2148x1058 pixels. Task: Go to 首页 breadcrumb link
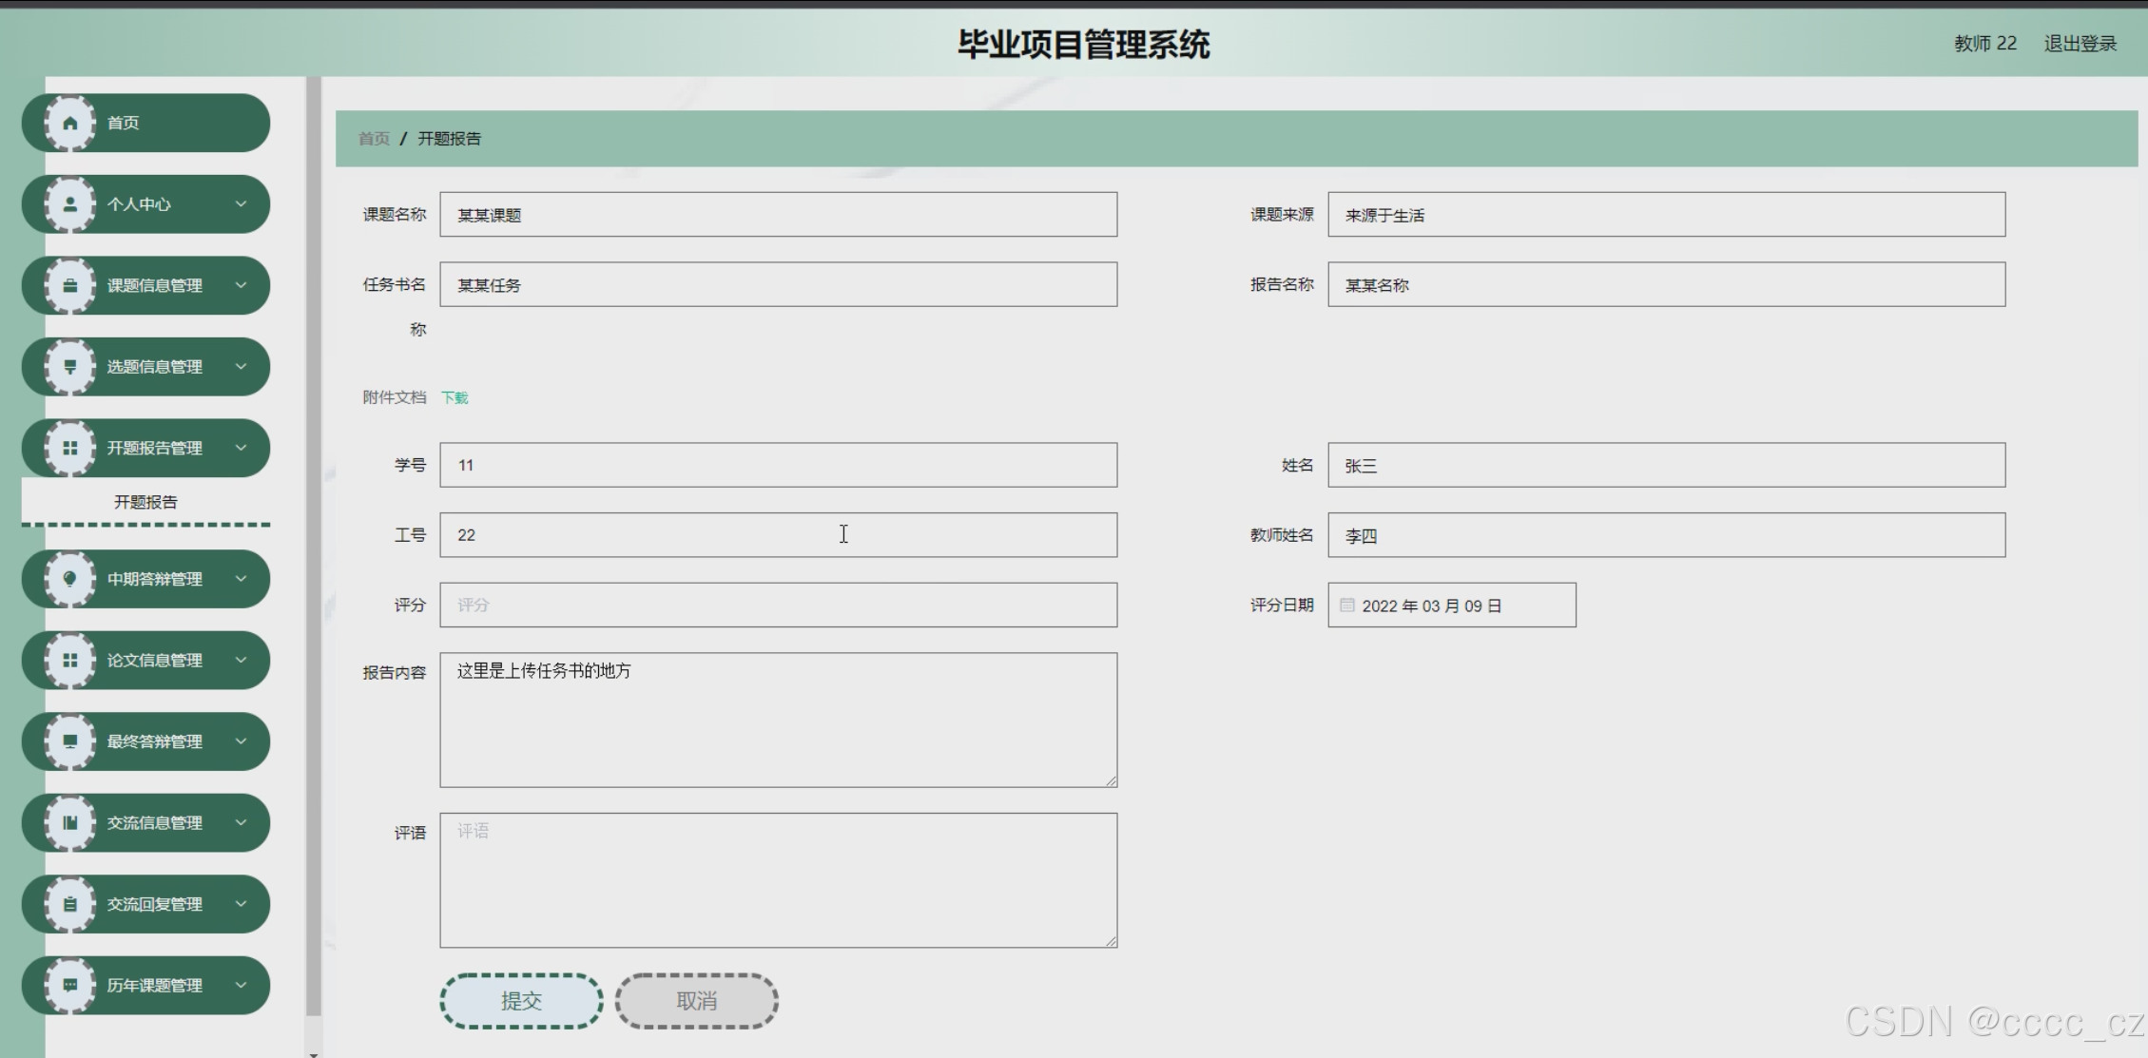point(374,139)
